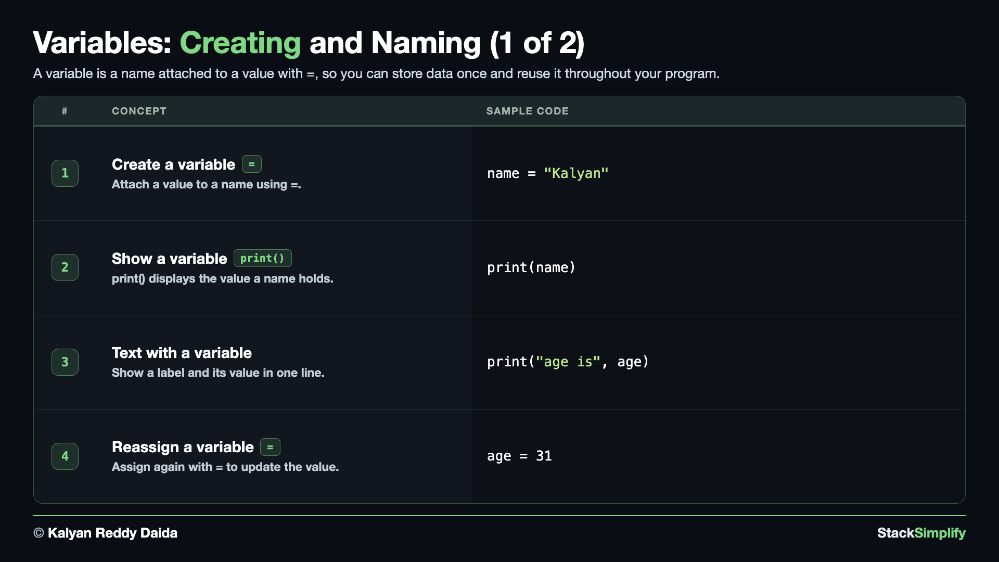
Task: Click the number 1 row badge
Action: click(65, 173)
